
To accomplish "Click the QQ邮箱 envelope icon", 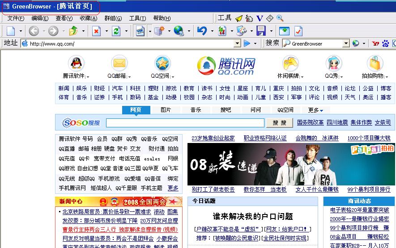I will pos(119,63).
